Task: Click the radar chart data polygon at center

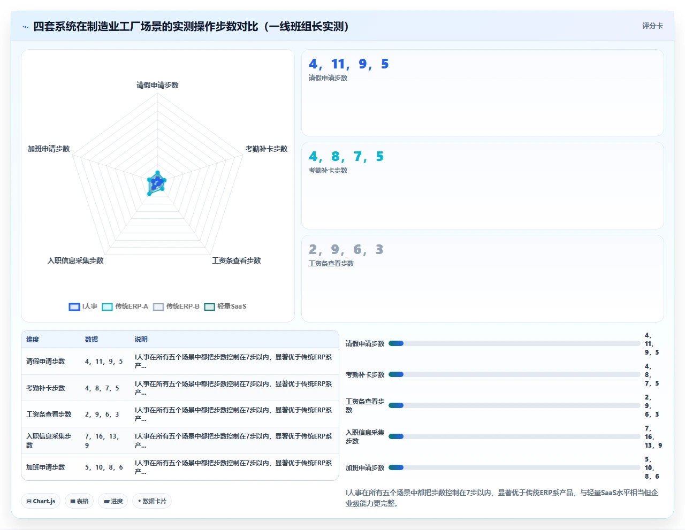Action: (x=156, y=183)
